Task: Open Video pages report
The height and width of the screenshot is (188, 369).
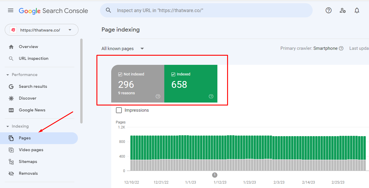Action: click(x=39, y=150)
